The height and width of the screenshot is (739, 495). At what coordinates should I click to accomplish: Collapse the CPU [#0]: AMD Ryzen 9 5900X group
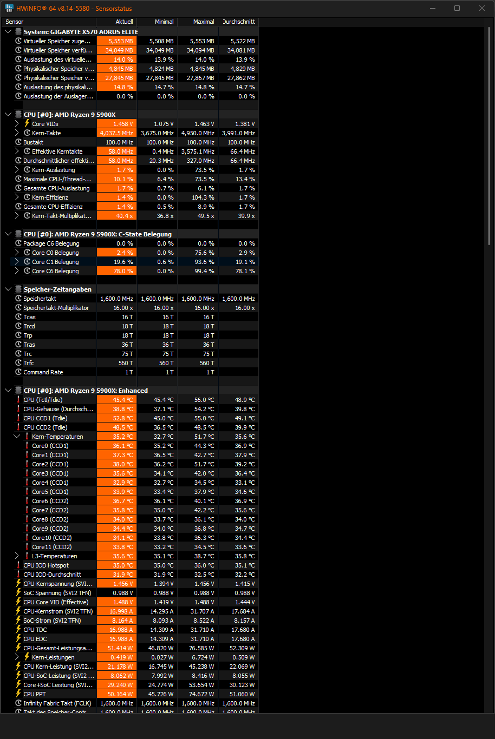(8, 115)
